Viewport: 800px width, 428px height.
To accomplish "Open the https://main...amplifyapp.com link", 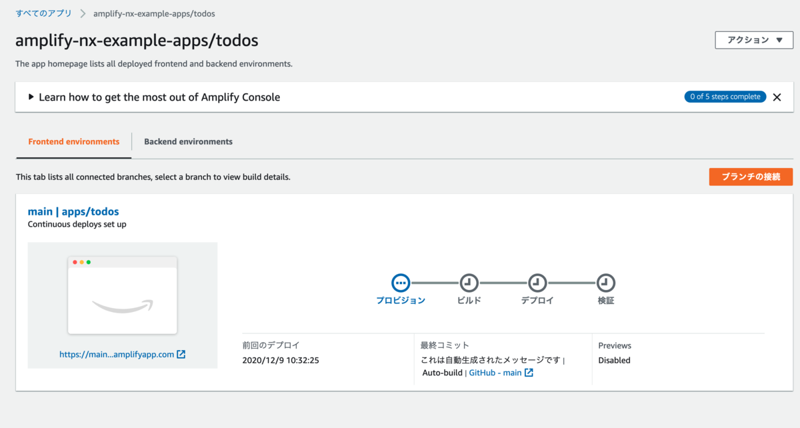I will (117, 355).
